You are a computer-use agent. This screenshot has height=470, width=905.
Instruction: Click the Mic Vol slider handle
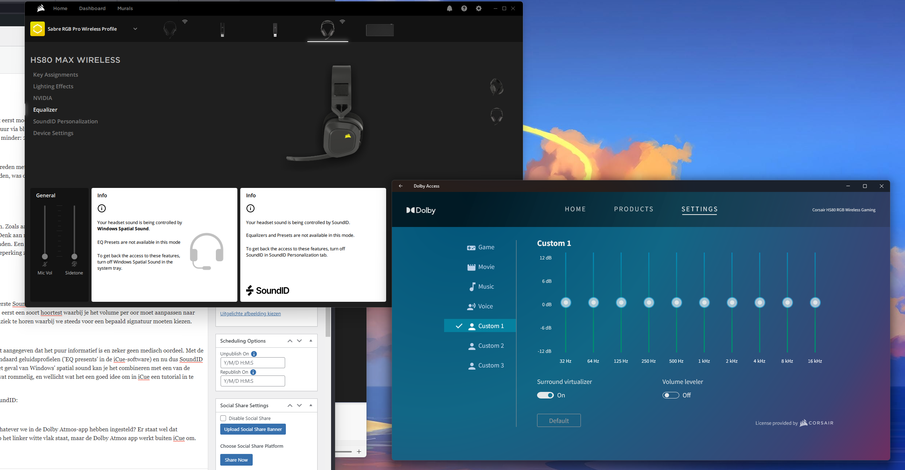click(x=45, y=256)
